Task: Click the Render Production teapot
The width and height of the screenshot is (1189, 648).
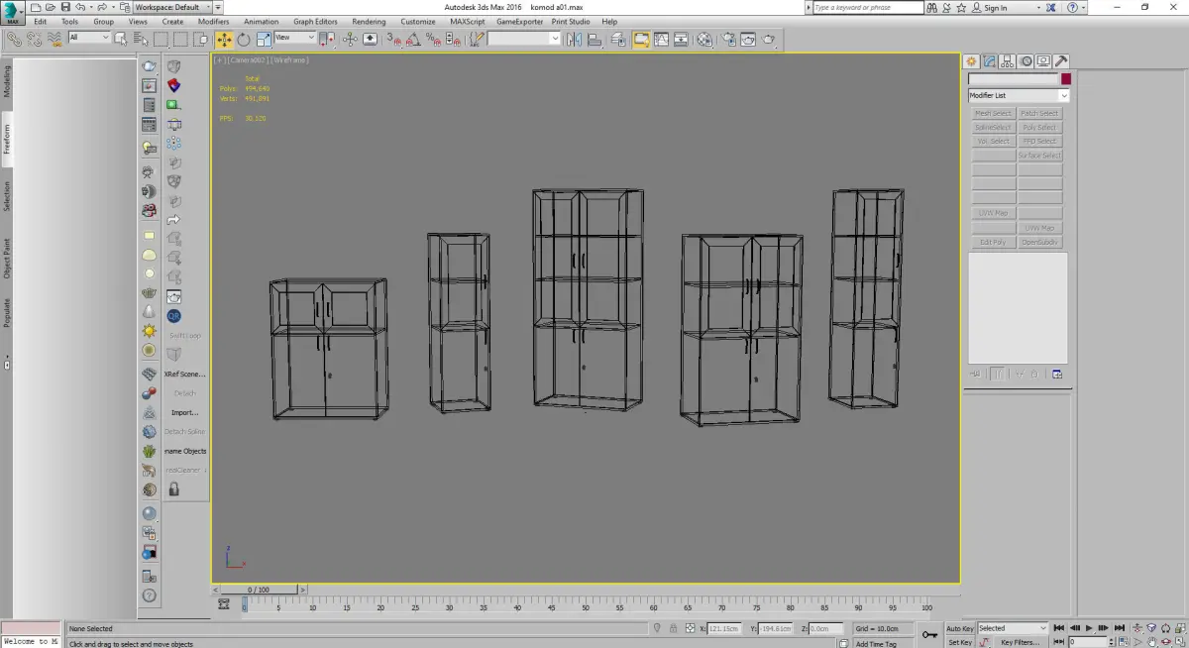Action: 768,40
